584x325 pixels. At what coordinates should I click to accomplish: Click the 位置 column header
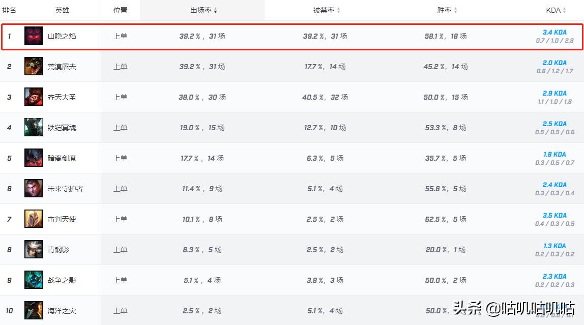click(121, 10)
